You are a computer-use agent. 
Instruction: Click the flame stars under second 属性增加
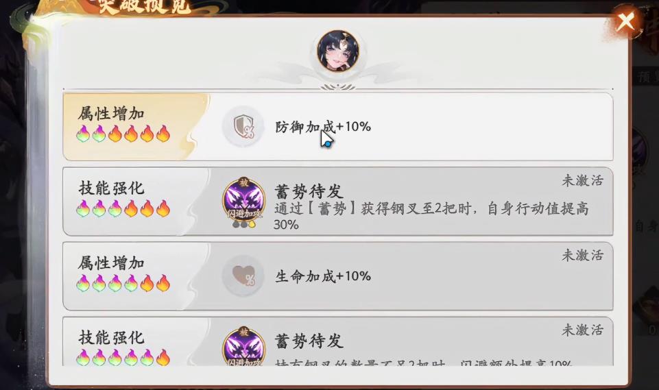[123, 283]
